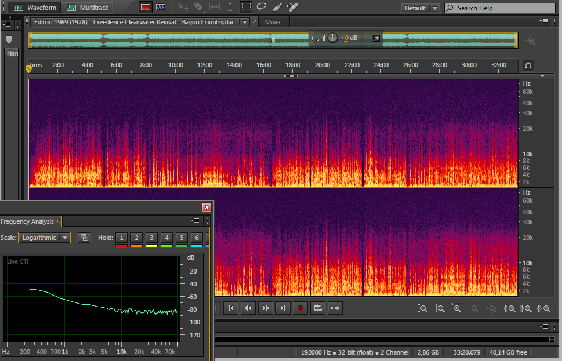This screenshot has width=562, height=361.
Task: Zoom in time
Action: pyautogui.click(x=457, y=308)
